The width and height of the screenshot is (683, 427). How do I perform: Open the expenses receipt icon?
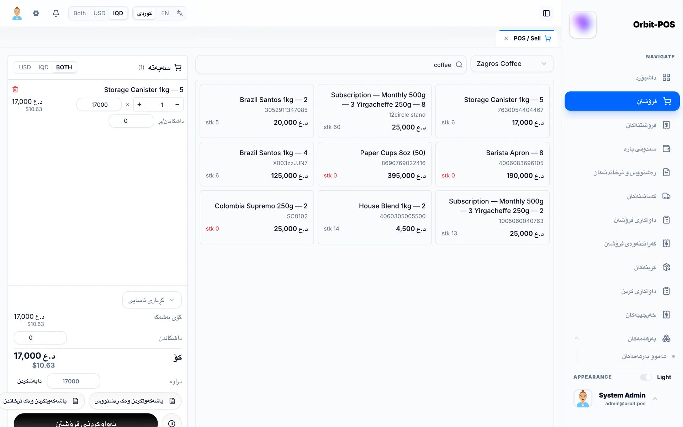[x=666, y=315]
